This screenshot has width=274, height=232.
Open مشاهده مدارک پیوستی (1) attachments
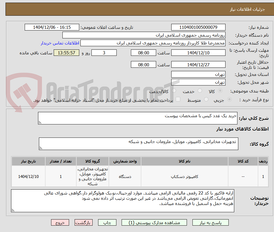coord(154,222)
